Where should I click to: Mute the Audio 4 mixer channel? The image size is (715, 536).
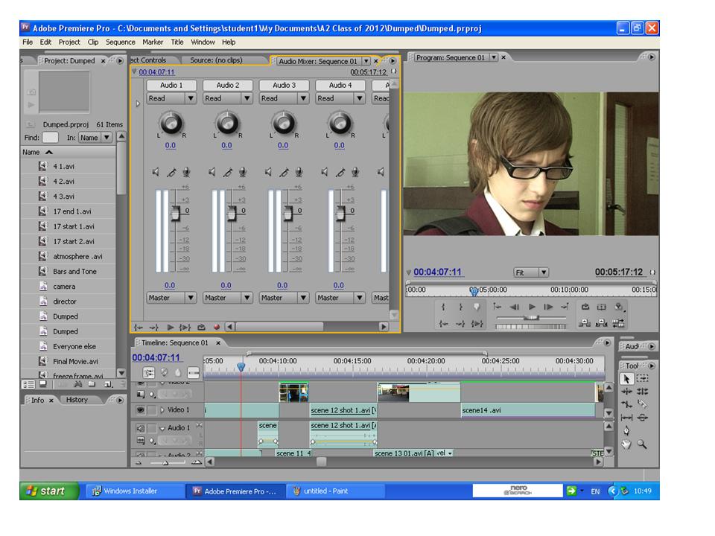(x=325, y=172)
